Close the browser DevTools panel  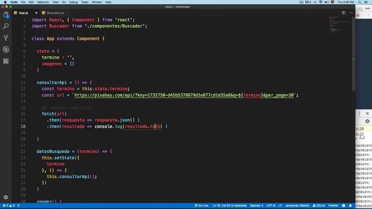pyautogui.click(x=367, y=114)
